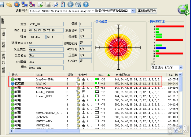Click the red bar for channel 1
The height and width of the screenshot is (137, 191).
pos(170,26)
